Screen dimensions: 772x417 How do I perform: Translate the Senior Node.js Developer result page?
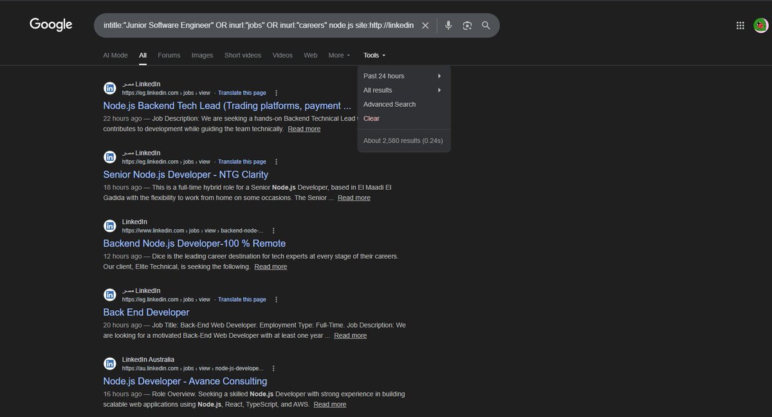coord(242,162)
